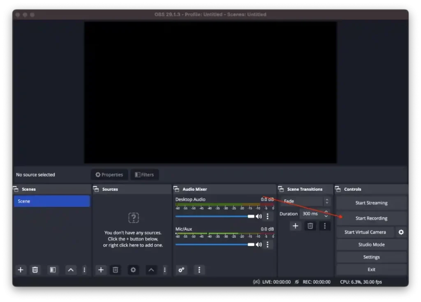Viewport: 421px width, 302px height.
Task: Click Start Recording
Action: click(x=372, y=218)
